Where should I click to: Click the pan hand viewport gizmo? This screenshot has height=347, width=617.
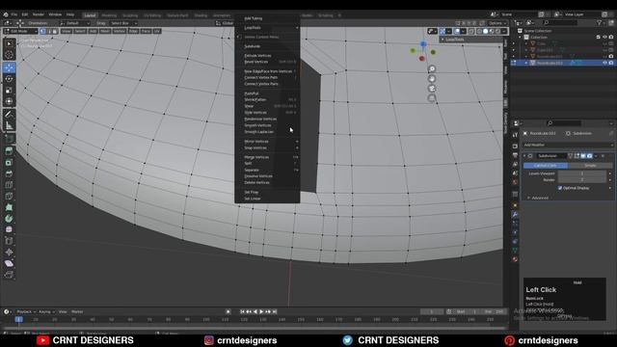pos(432,79)
